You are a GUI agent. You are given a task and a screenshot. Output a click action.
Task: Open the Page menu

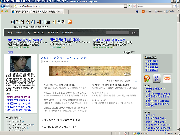click(160, 11)
